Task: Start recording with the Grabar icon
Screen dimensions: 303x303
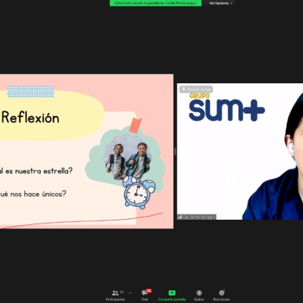Action: point(199,292)
